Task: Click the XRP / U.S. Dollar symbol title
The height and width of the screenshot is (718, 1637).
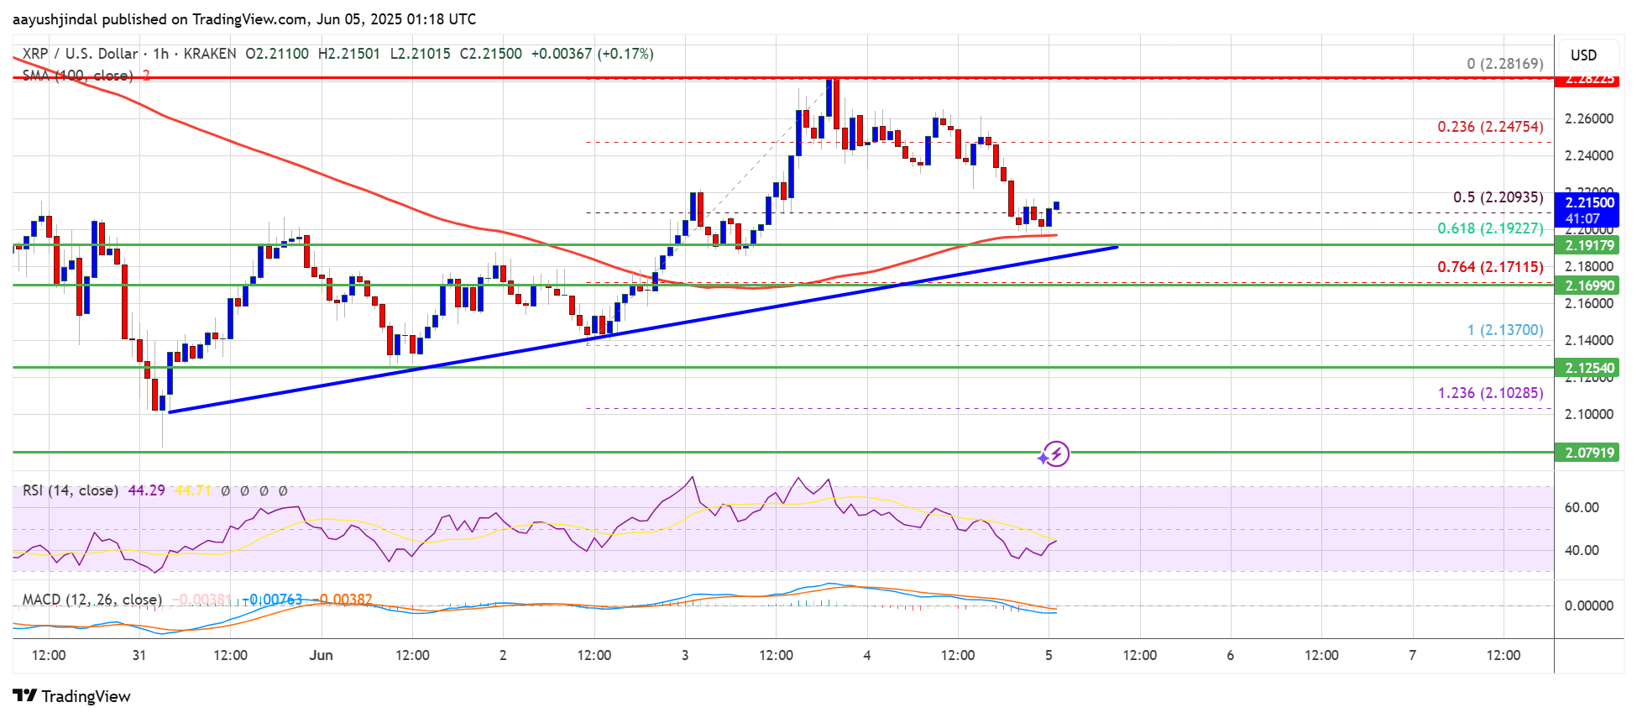Action: 80,54
